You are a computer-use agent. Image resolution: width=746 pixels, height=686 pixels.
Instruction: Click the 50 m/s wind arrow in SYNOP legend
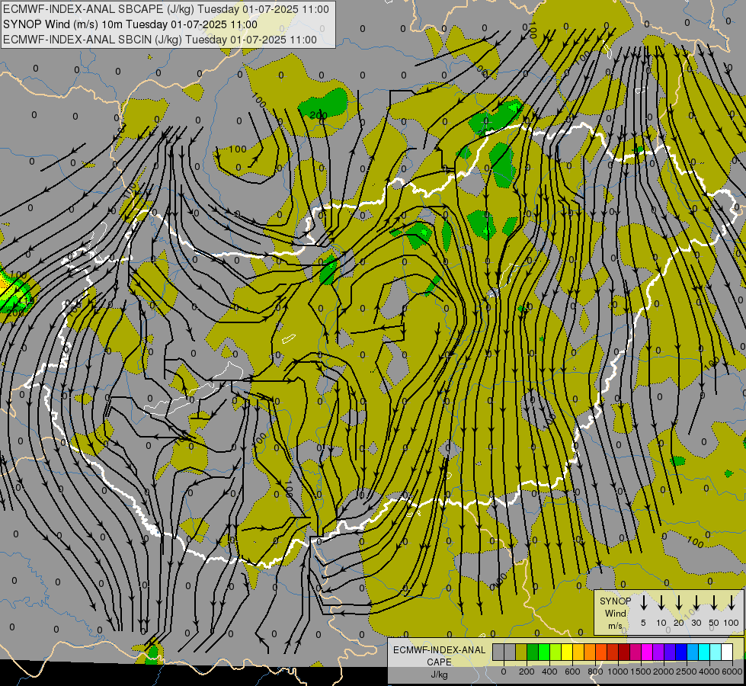[x=714, y=602]
